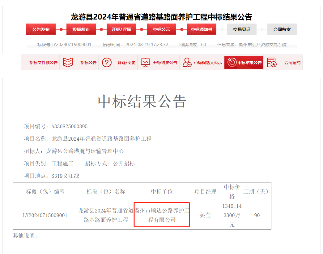Click the presentation board icon for 开标结果公告
This screenshot has height=254, width=323.
point(145,62)
